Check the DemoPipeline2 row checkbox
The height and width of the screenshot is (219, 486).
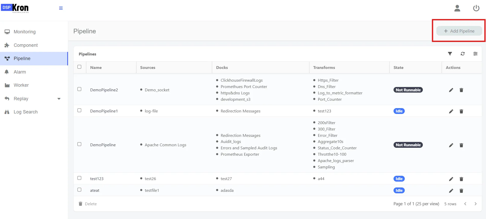pos(79,89)
